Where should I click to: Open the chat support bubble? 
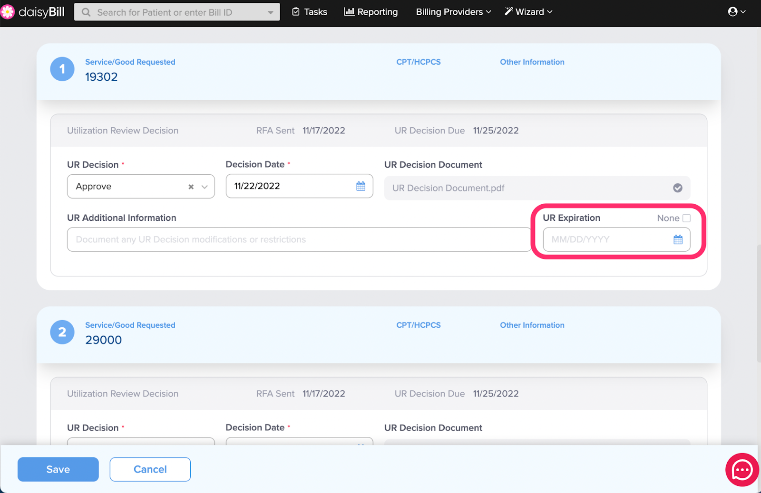click(742, 470)
